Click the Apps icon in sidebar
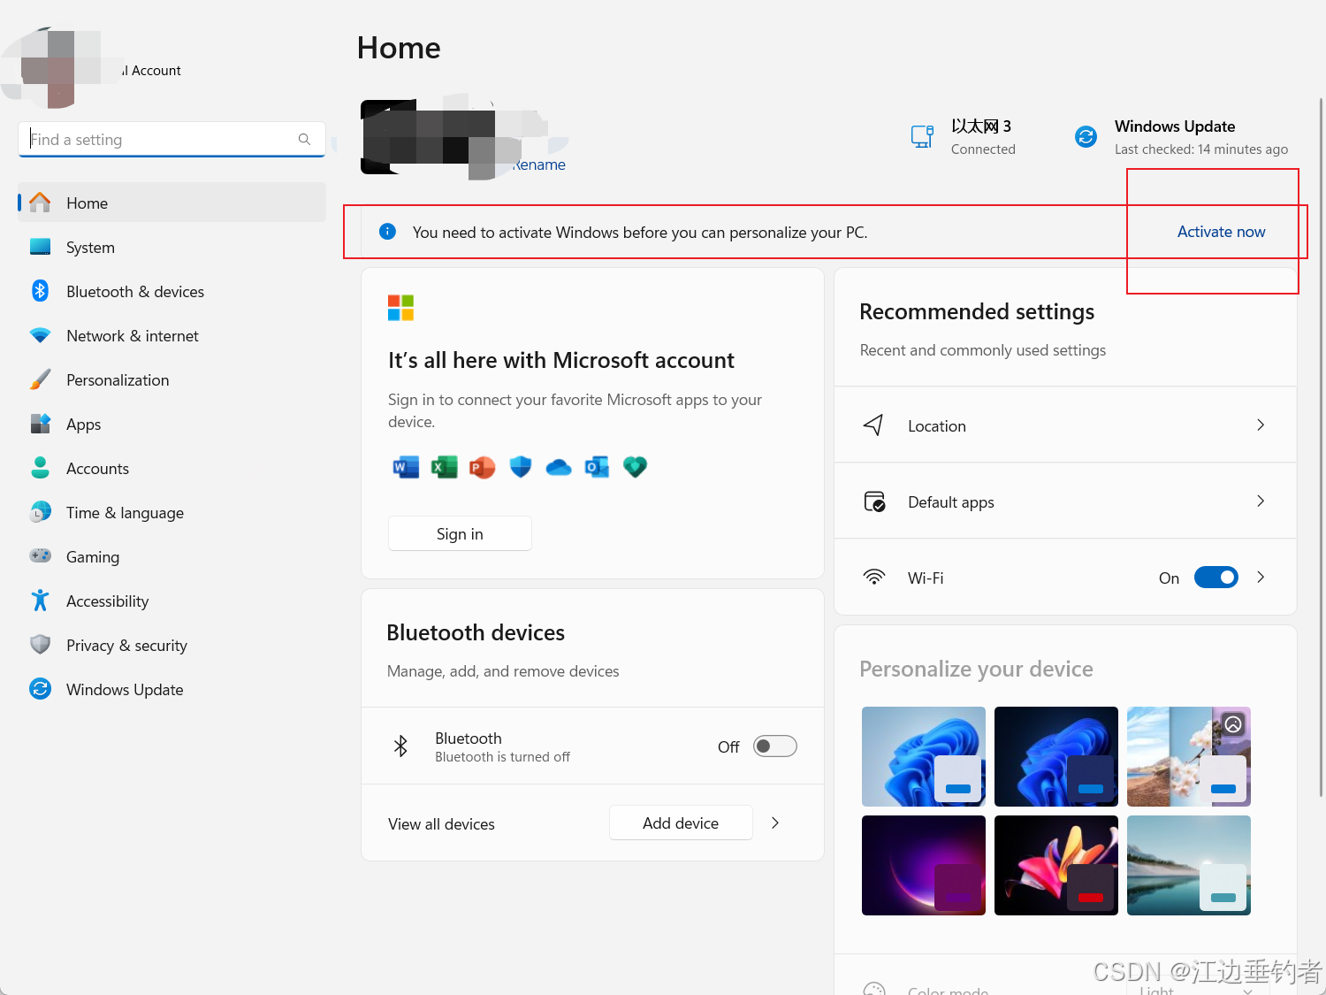 [x=40, y=424]
